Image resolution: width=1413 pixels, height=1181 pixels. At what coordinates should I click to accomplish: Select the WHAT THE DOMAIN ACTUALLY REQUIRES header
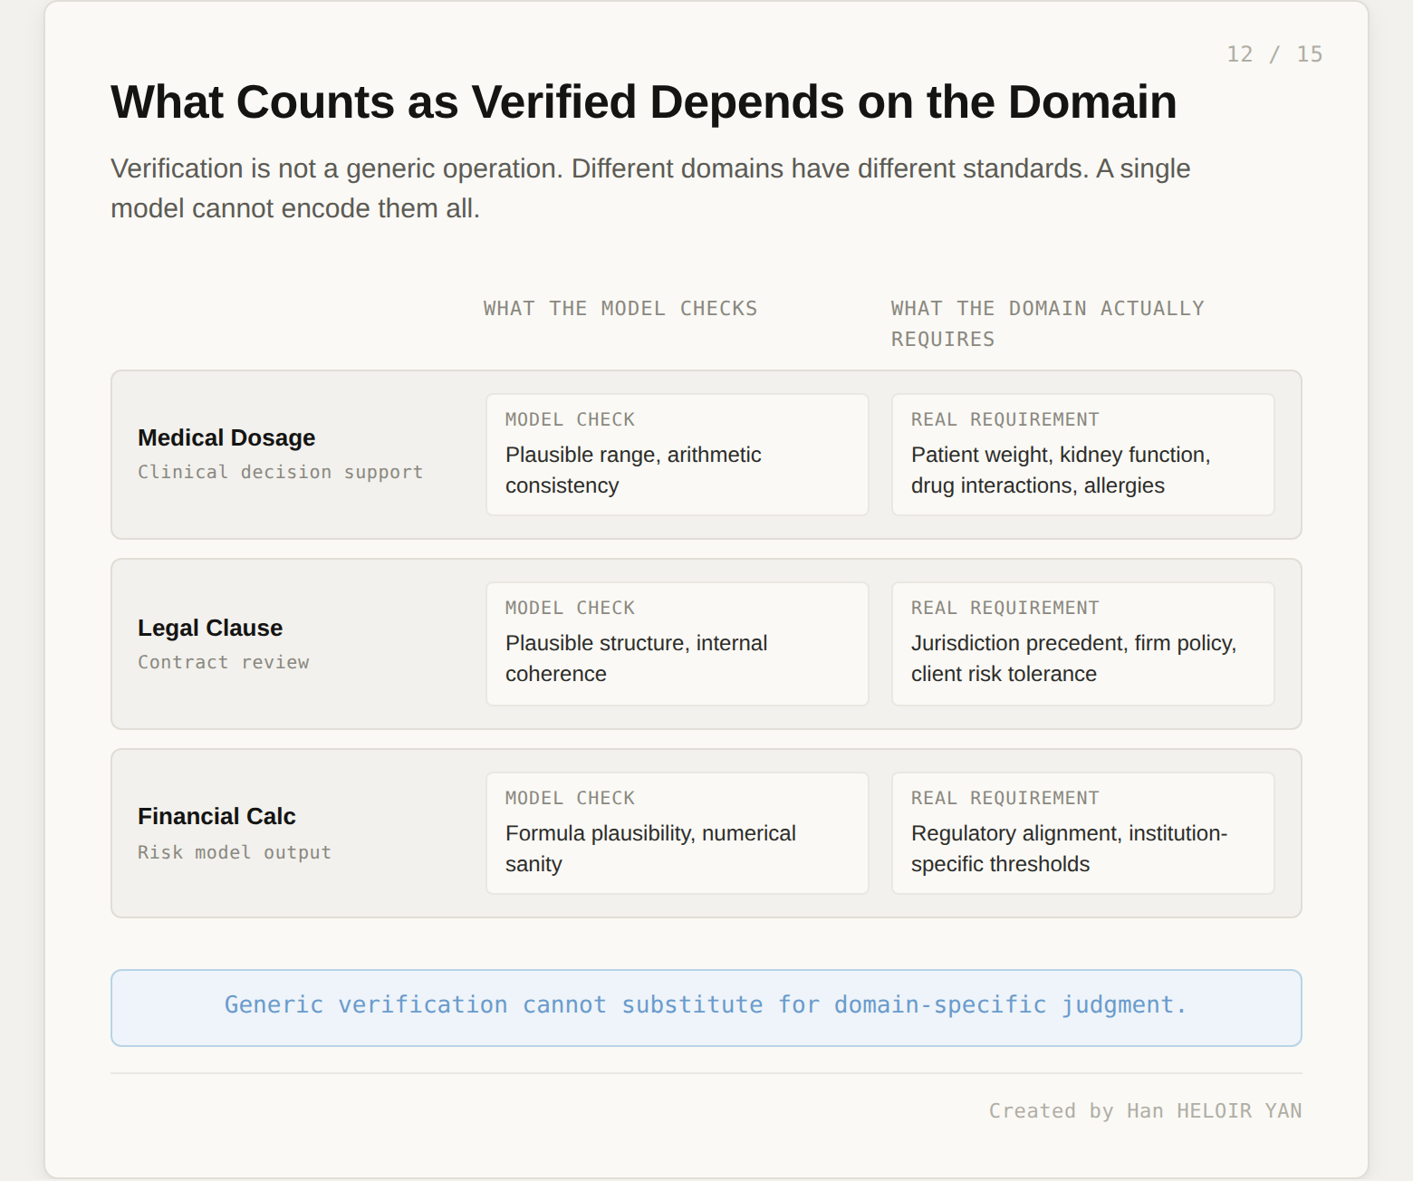pos(1048,323)
